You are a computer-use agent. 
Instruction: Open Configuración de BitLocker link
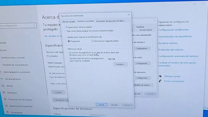[173, 30]
